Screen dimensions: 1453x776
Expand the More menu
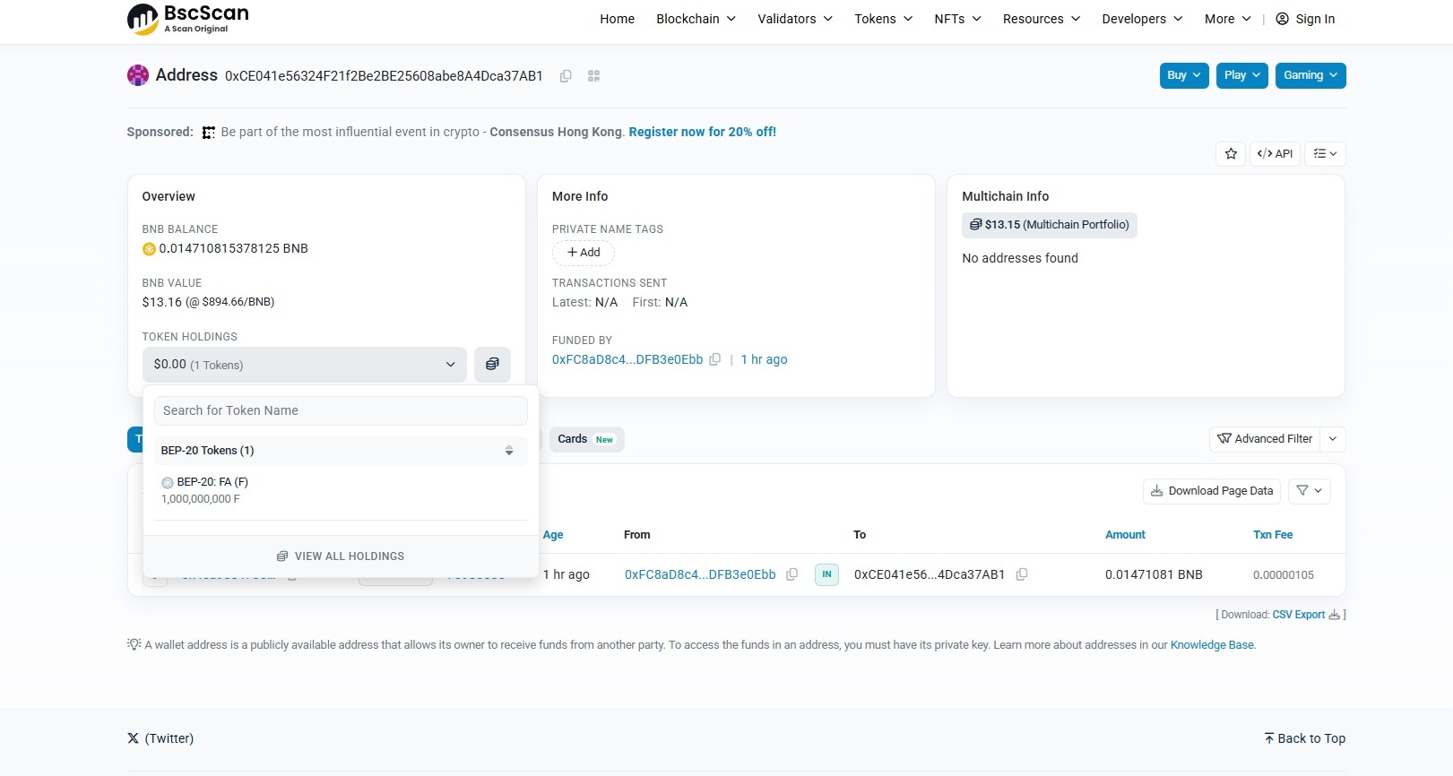(1228, 19)
